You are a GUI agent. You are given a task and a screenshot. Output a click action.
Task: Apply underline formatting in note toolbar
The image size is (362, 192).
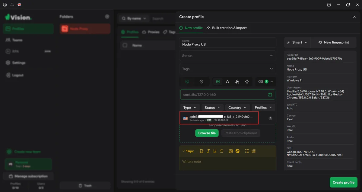tap(215, 151)
